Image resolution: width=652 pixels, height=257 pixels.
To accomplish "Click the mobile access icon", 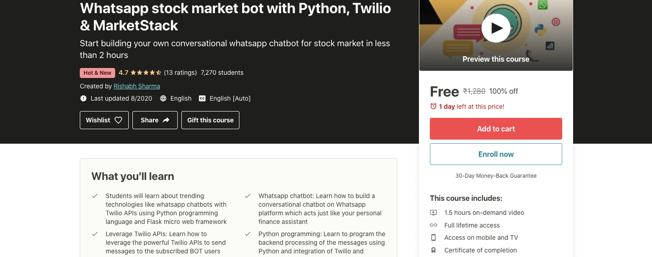I will (433, 238).
